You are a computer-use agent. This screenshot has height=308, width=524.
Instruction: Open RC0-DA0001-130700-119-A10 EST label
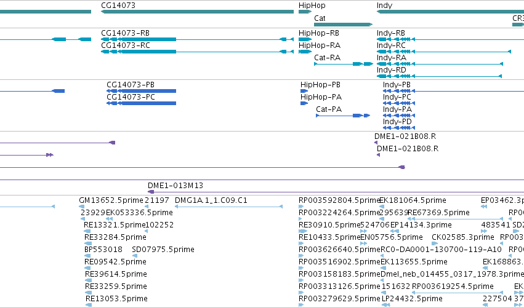[x=441, y=250]
